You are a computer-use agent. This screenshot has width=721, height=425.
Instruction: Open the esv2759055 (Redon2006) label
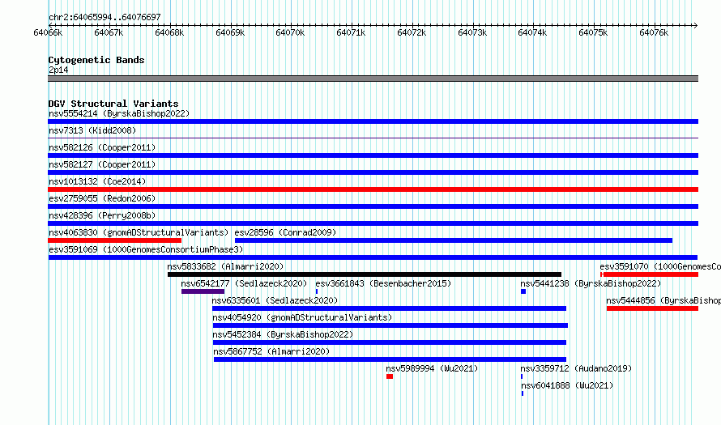pos(102,198)
